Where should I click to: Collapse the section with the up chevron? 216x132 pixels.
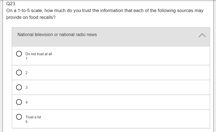coord(202,35)
